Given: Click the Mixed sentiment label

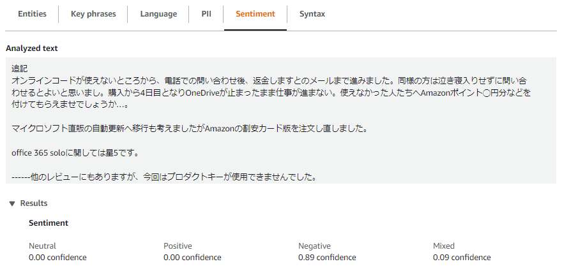Looking at the screenshot, I should coord(444,245).
